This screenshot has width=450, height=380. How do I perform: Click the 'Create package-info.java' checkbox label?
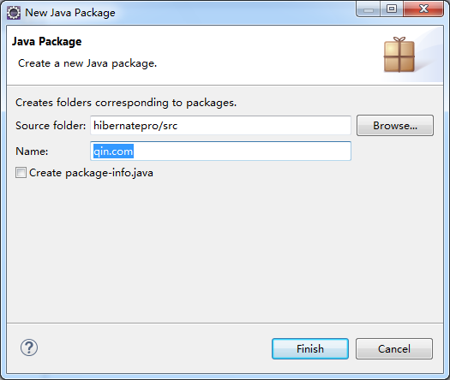91,173
